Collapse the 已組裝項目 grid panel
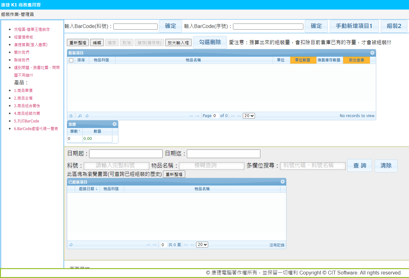Viewport: 409px width, 278px height. click(x=282, y=182)
